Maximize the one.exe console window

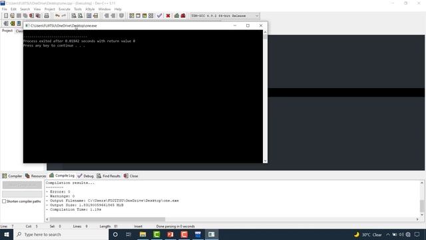248,25
